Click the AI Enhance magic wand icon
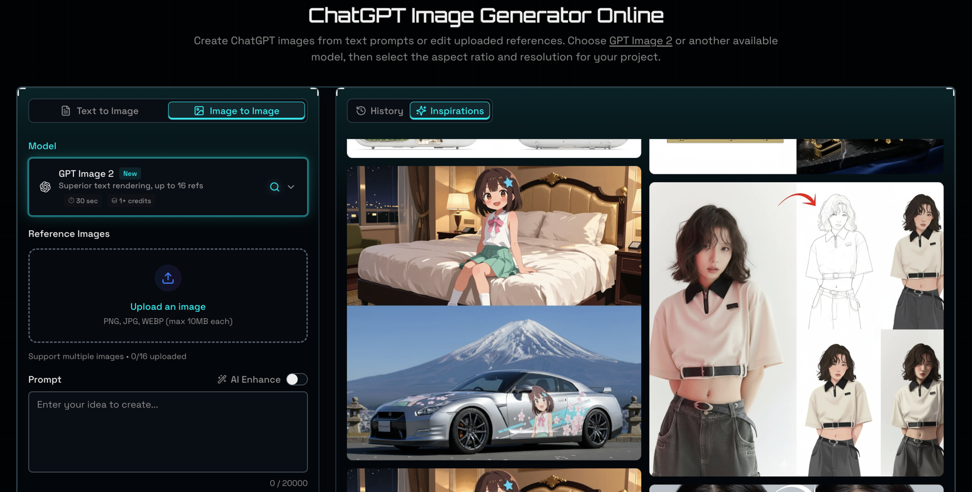972x492 pixels. tap(222, 380)
